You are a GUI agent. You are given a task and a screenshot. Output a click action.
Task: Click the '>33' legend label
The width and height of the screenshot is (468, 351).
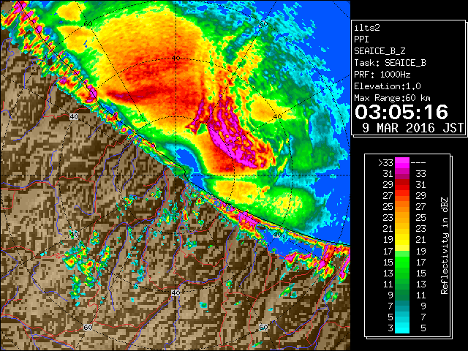(x=385, y=163)
